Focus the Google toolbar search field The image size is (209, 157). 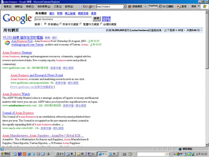110,6
